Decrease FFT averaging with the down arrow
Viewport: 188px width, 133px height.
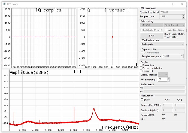(x=168, y=80)
